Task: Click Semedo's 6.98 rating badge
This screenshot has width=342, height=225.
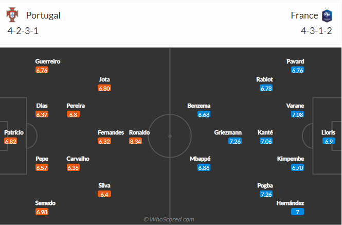Action: [x=42, y=212]
